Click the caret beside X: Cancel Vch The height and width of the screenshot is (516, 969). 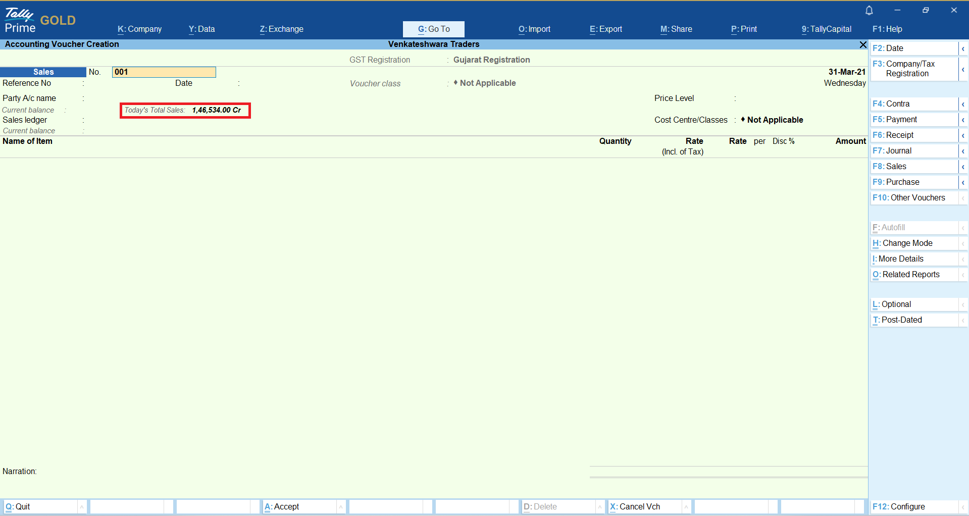tap(686, 507)
